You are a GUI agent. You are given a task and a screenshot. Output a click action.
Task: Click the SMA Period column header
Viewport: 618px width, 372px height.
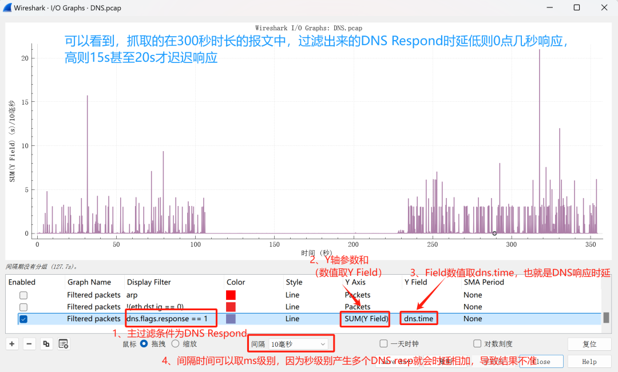484,282
